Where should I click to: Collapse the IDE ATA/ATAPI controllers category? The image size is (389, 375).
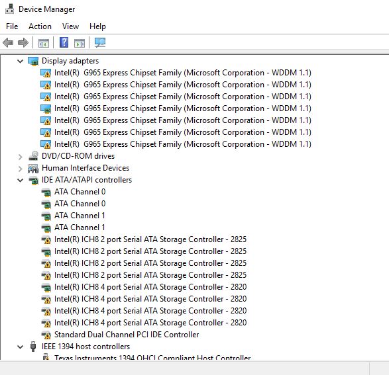pos(21,180)
